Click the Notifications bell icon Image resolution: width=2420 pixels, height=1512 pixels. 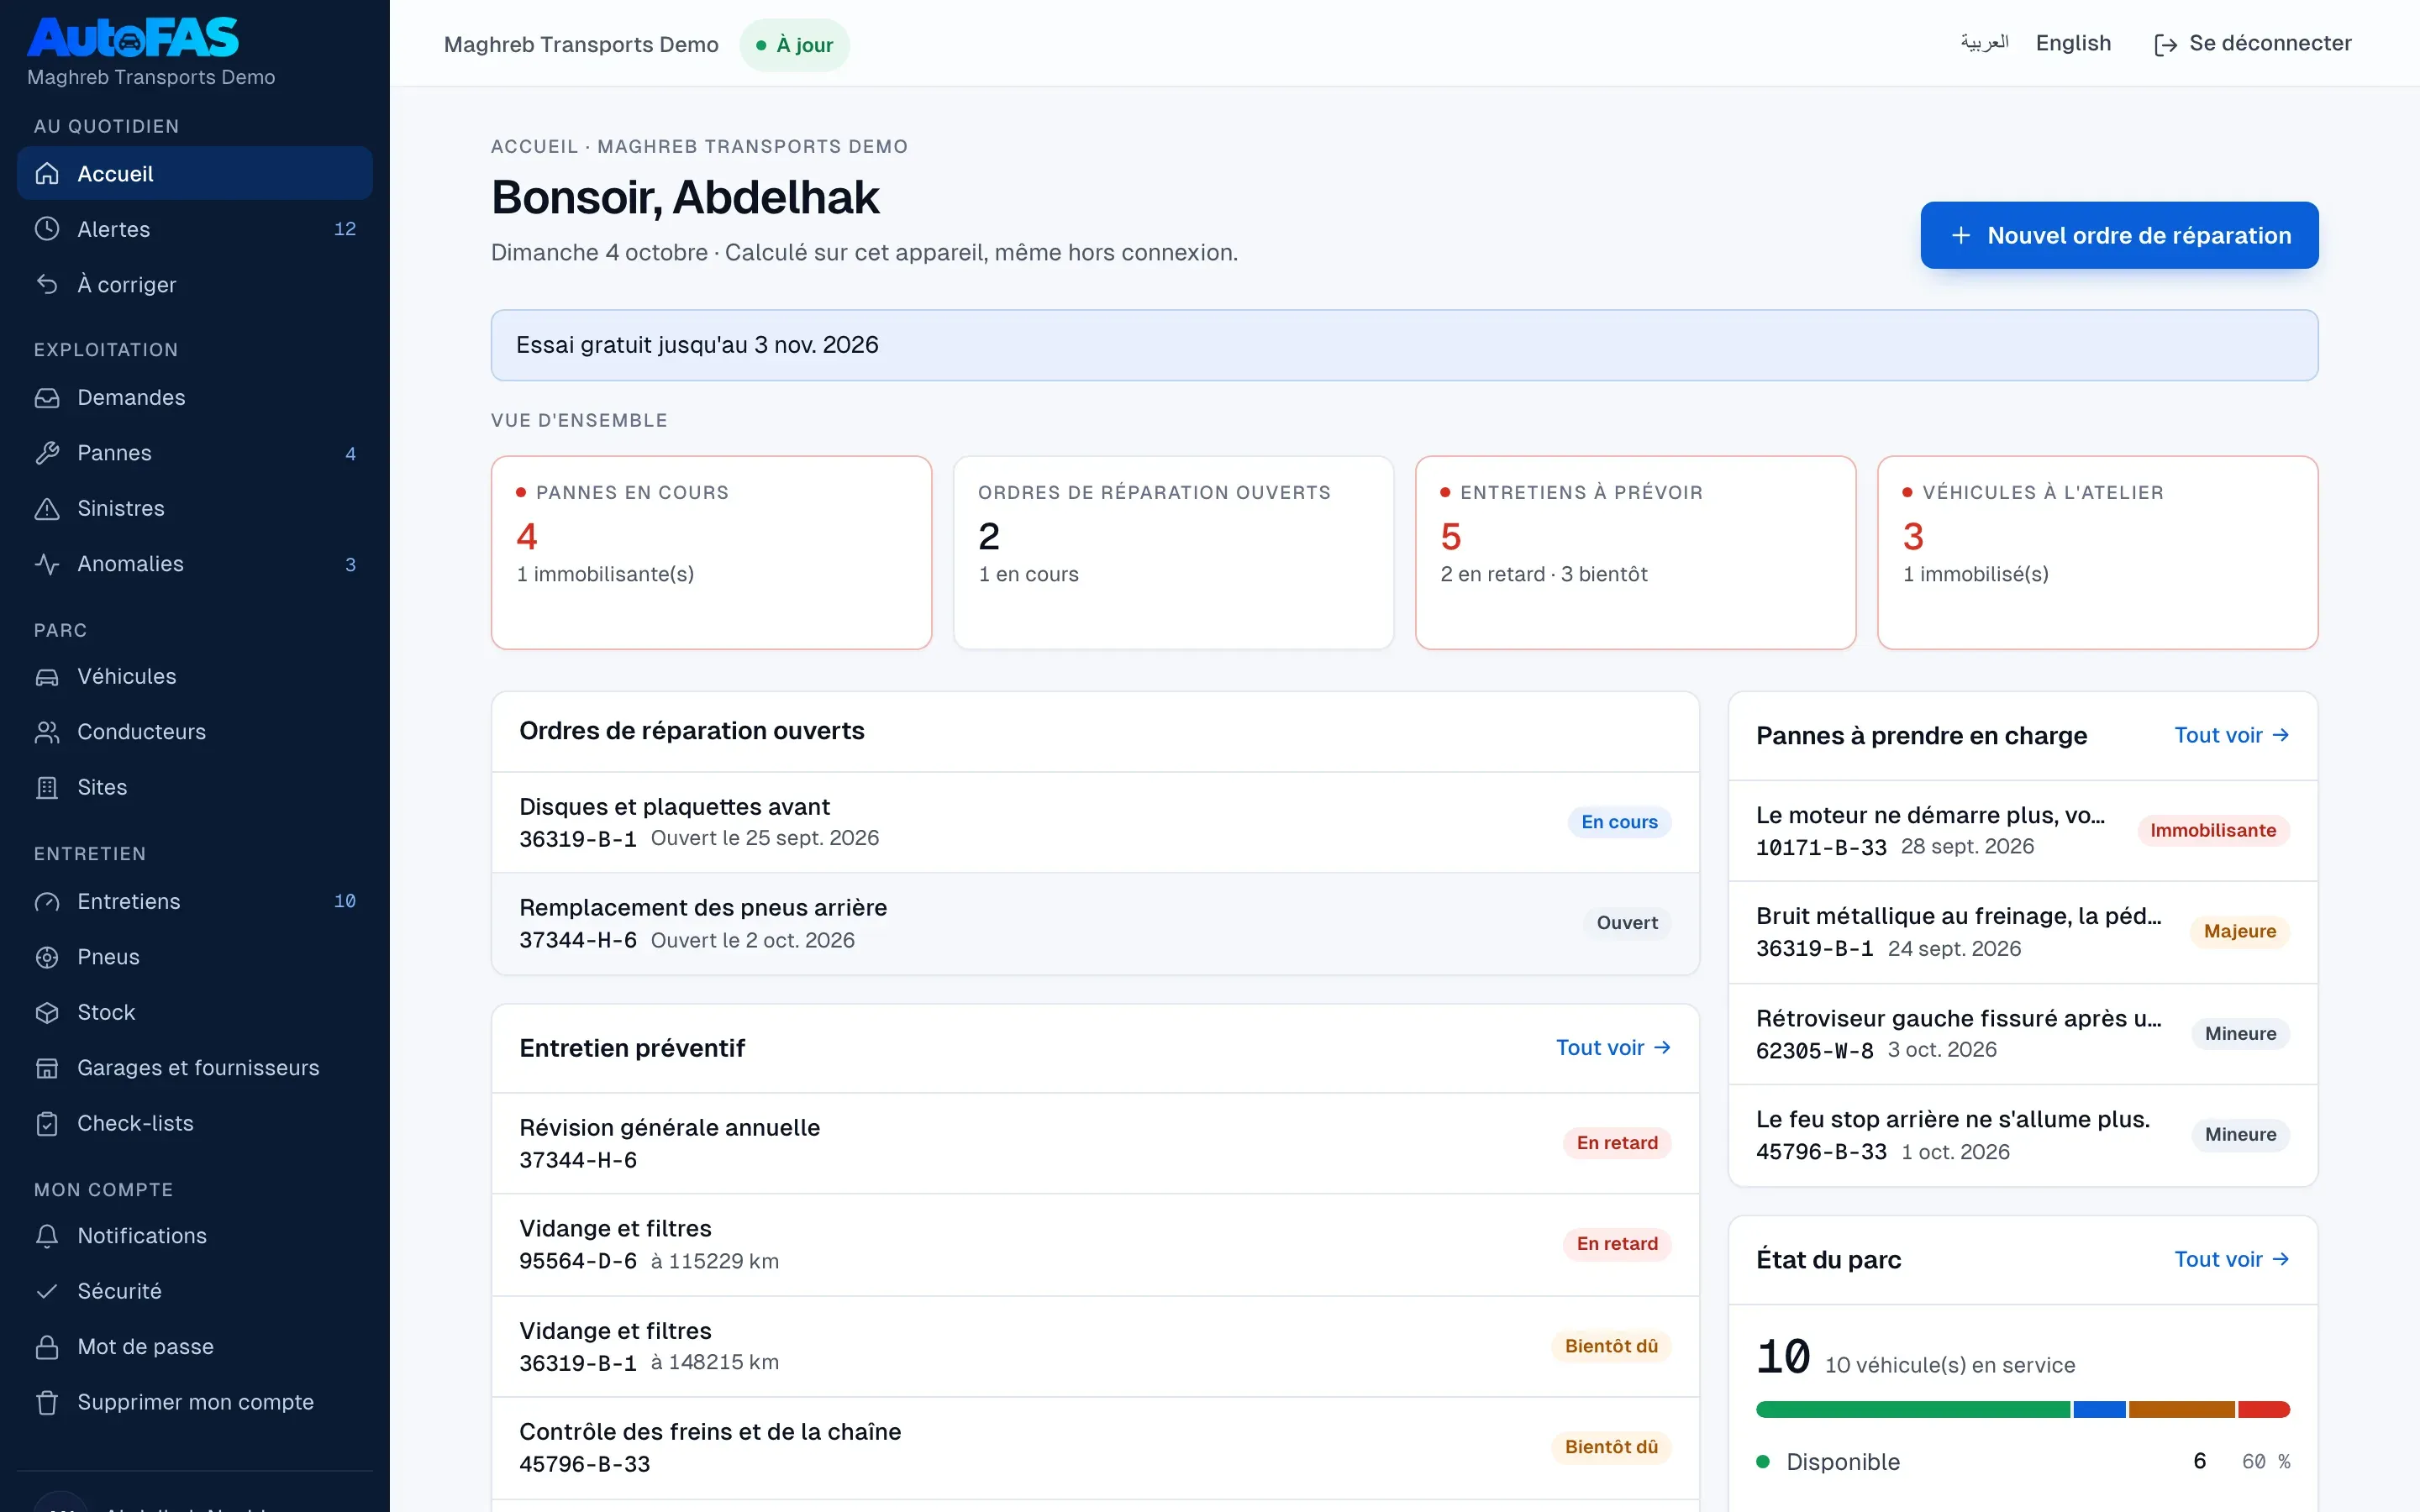[x=47, y=1236]
